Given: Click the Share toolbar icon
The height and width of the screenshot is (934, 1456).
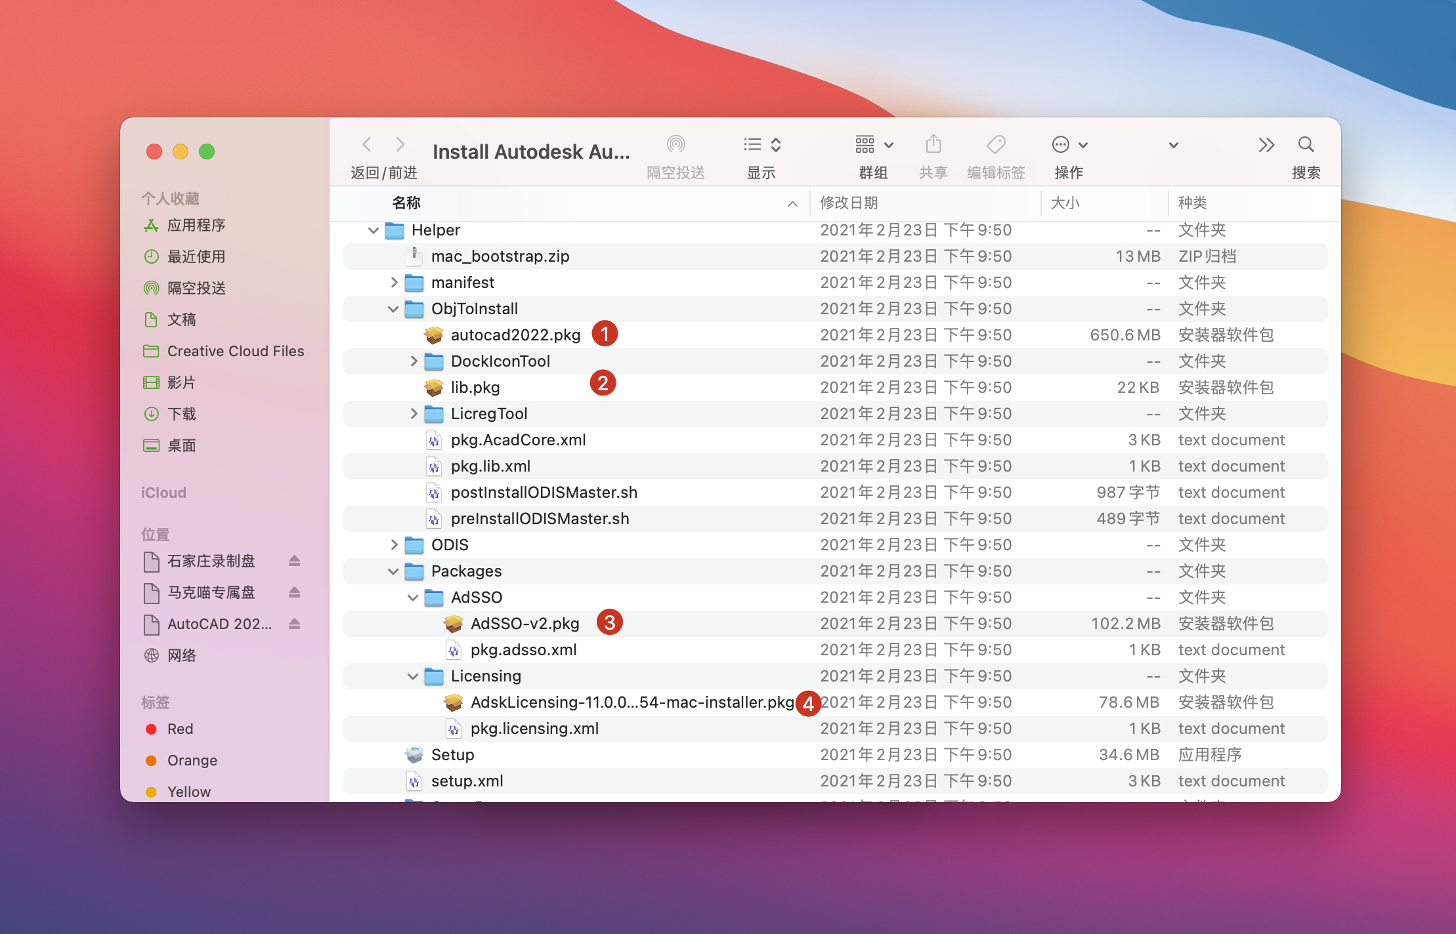Looking at the screenshot, I should point(933,144).
